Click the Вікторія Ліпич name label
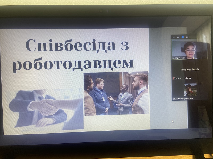This screenshot has height=159, width=213. (179, 58)
